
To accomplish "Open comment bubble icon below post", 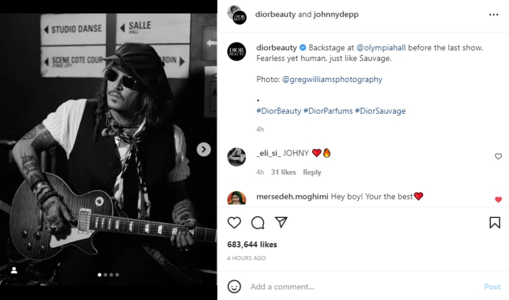I will (x=257, y=223).
